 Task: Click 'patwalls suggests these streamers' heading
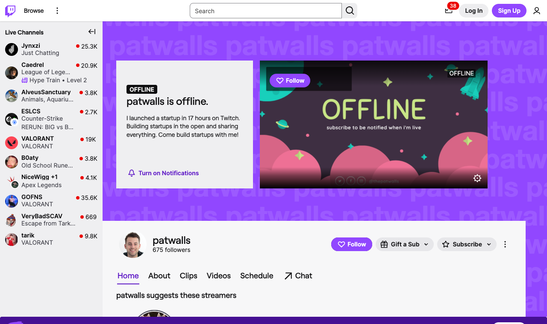[176, 295]
